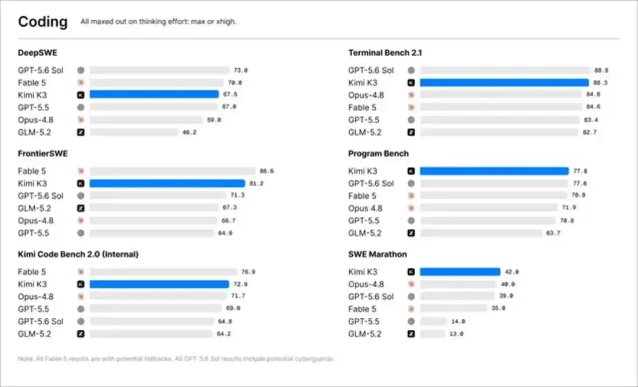This screenshot has width=638, height=387.
Task: Click the SWE Marathon section title
Action: pos(377,254)
